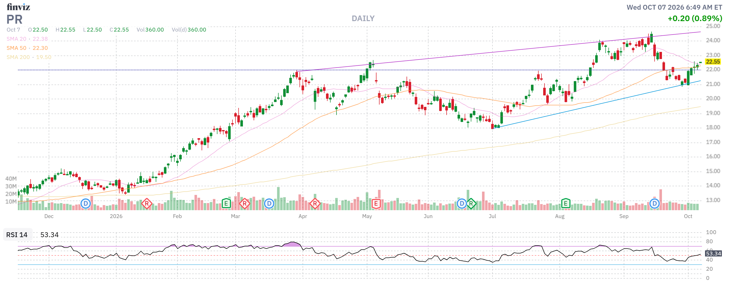Click the yellow 22.55 current price tag
This screenshot has width=729, height=286.
[x=713, y=62]
